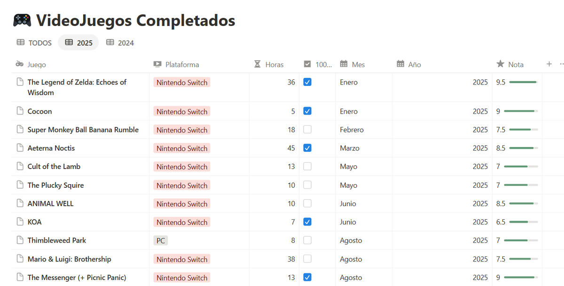Image resolution: width=564 pixels, height=286 pixels.
Task: Click the game controller page icon
Action: click(22, 20)
